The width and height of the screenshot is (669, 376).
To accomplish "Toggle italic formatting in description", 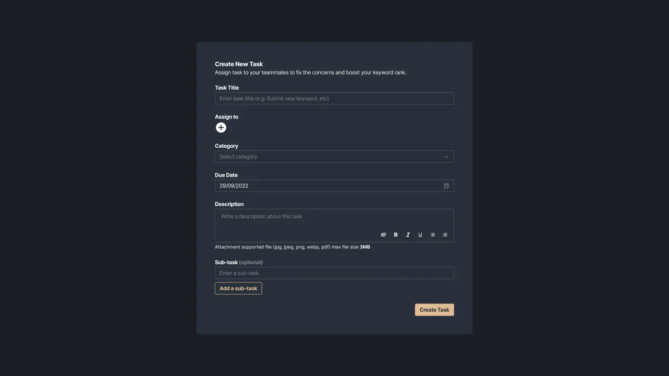I will (408, 235).
